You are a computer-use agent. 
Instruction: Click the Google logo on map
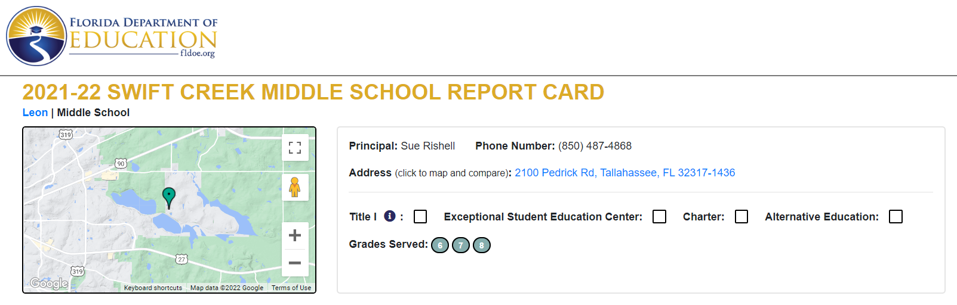click(49, 284)
